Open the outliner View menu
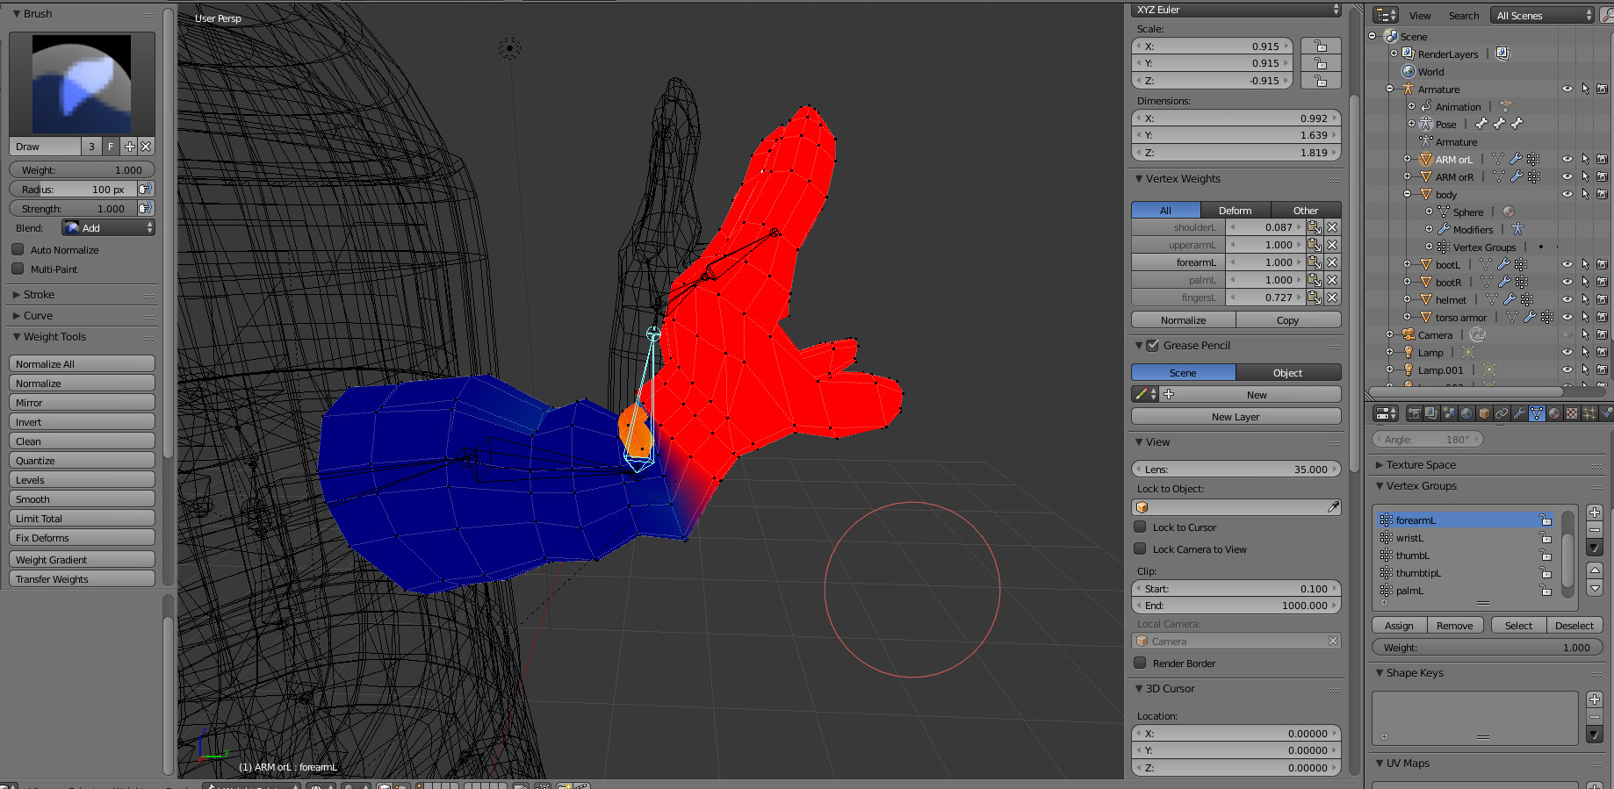1614x789 pixels. pyautogui.click(x=1420, y=15)
